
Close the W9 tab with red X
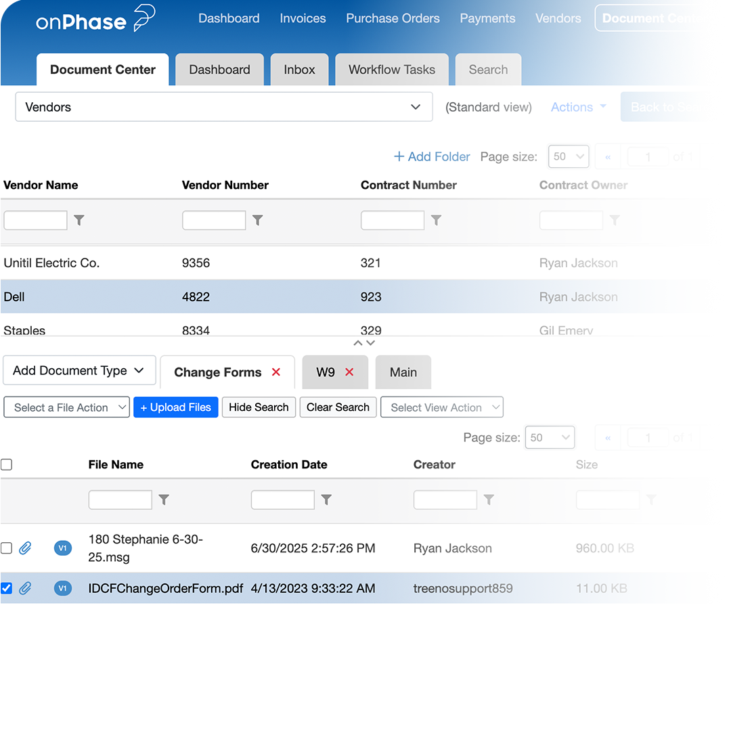point(350,372)
